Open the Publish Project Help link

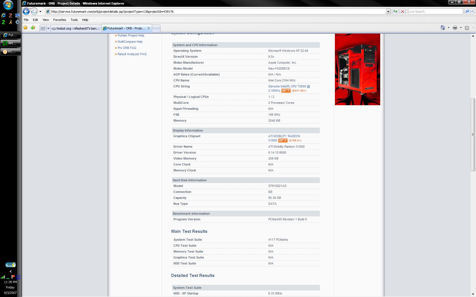pos(131,35)
